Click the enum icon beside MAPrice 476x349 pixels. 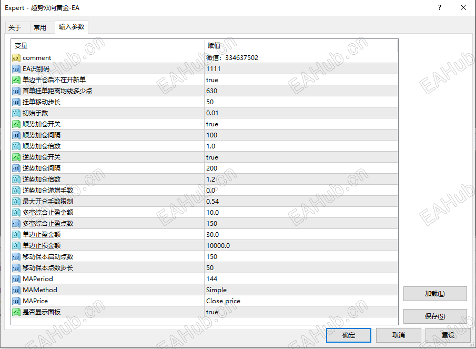pos(16,301)
